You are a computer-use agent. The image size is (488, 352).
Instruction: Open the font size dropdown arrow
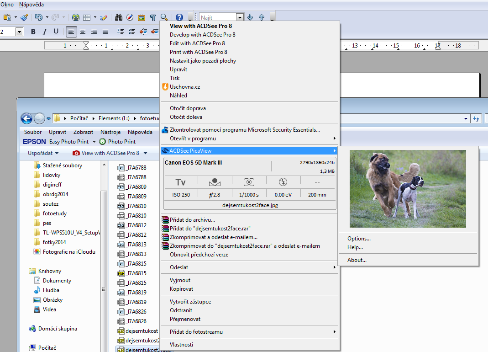[x=19, y=32]
